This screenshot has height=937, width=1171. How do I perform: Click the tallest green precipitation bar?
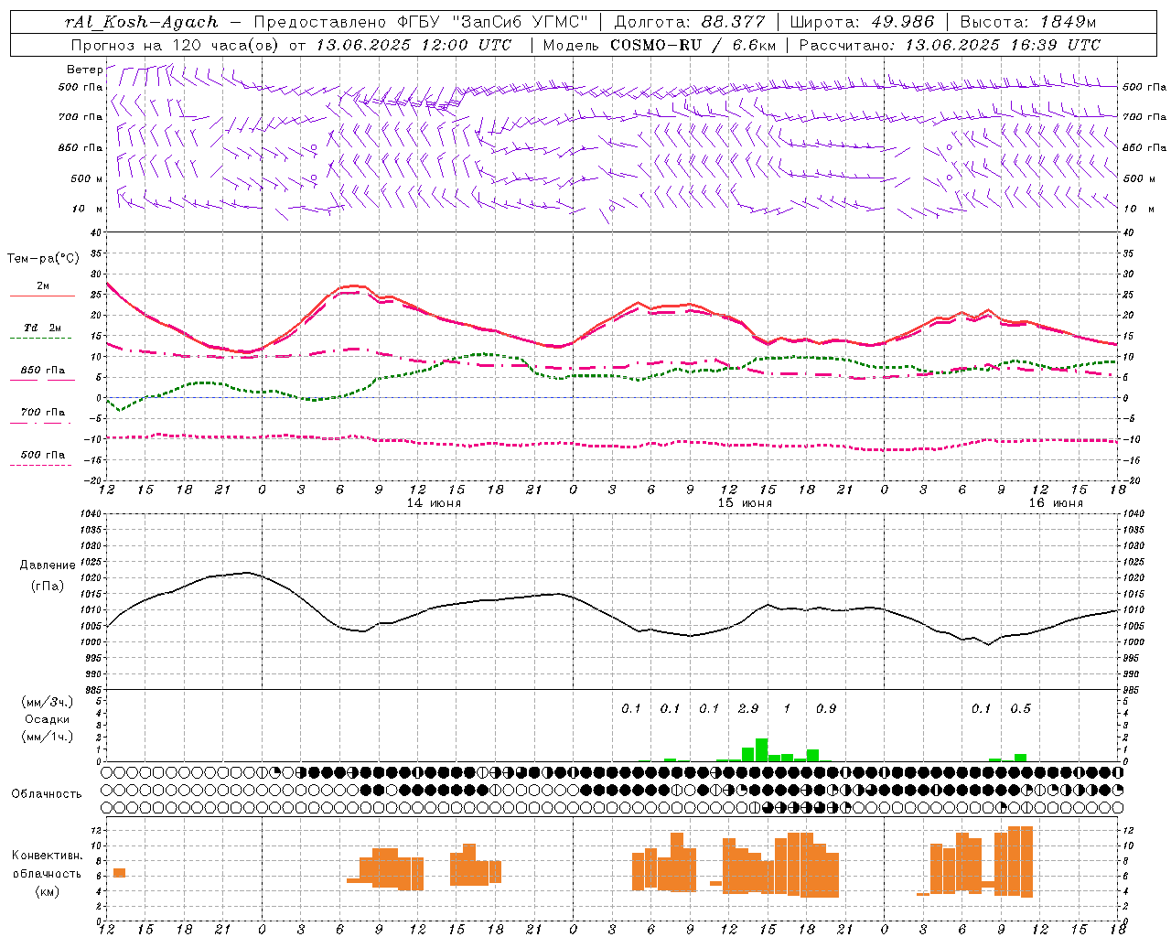click(761, 750)
